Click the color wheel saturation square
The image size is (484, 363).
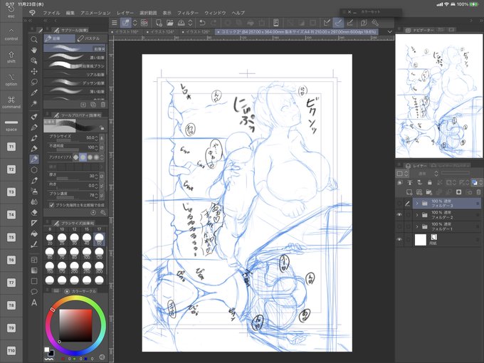(x=76, y=325)
